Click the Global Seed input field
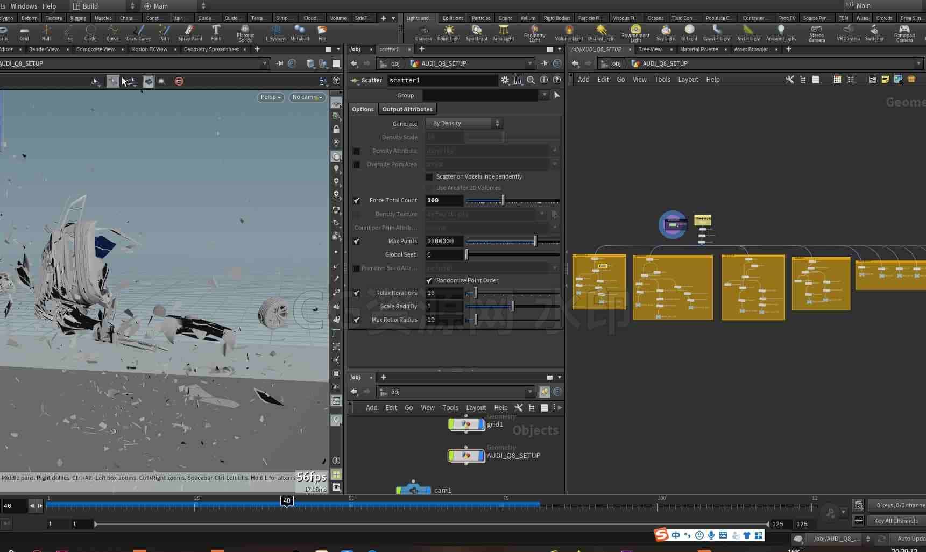 click(x=444, y=255)
